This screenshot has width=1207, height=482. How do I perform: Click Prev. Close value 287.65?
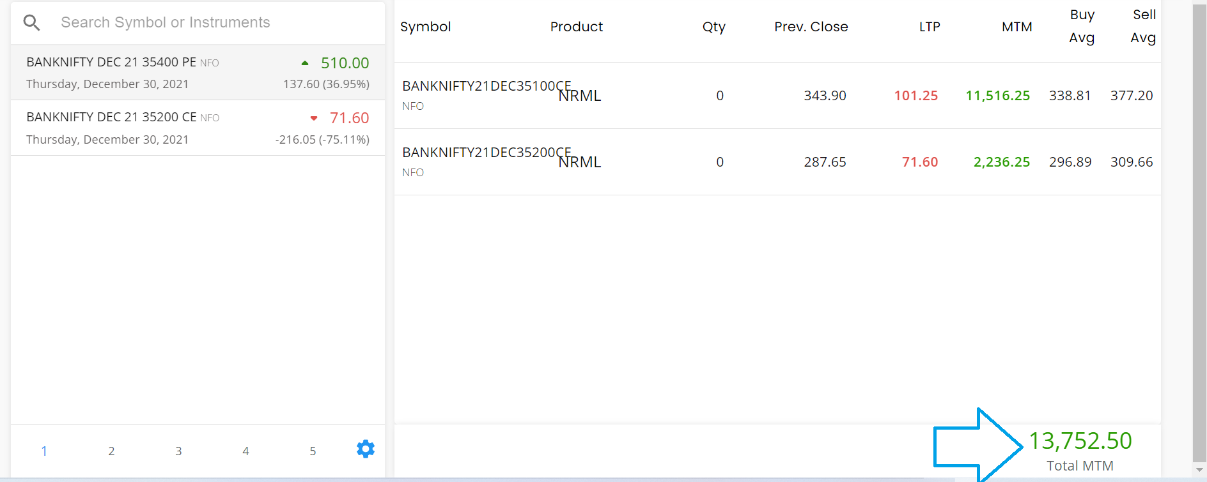tap(825, 162)
